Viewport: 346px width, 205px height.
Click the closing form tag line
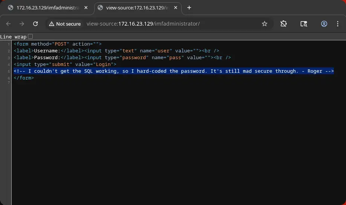coord(24,78)
